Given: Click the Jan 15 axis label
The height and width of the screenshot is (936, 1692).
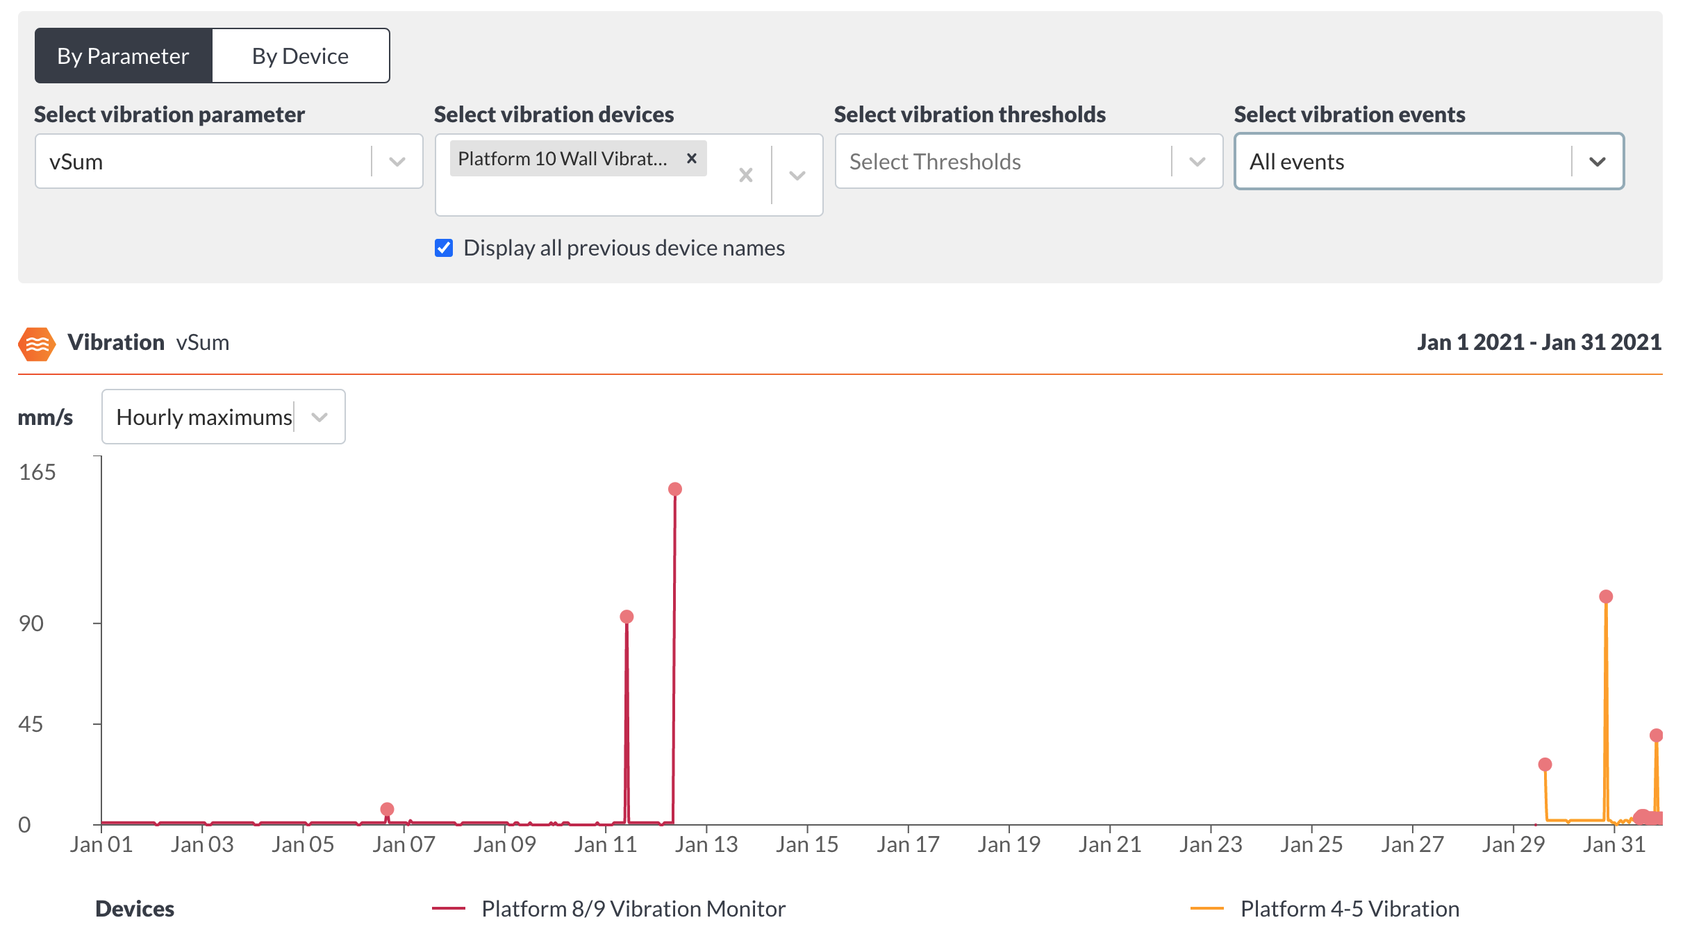Looking at the screenshot, I should point(807,844).
